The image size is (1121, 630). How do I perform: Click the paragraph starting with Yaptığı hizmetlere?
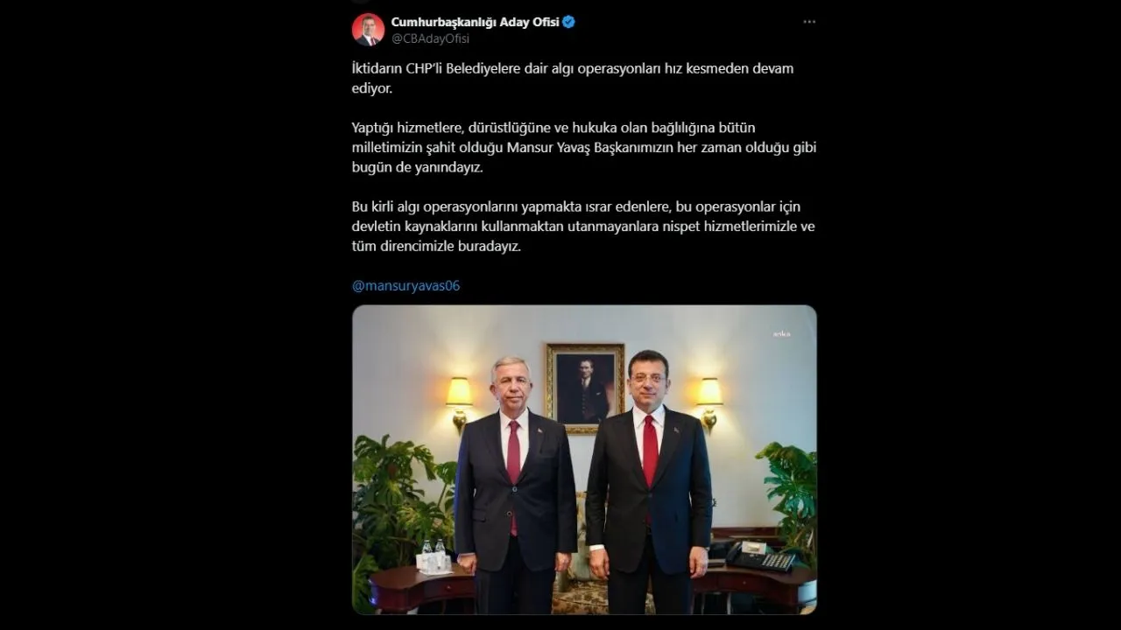[x=584, y=148]
